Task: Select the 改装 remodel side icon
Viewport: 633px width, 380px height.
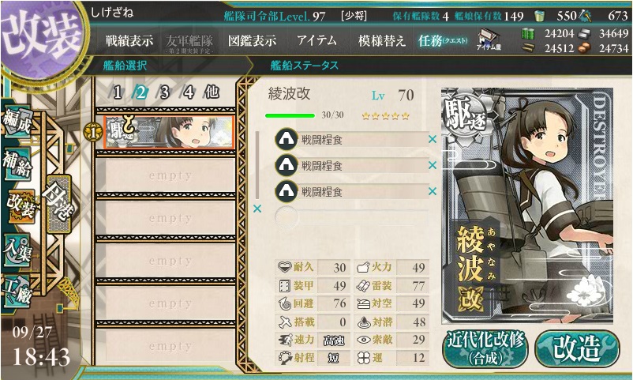Action: [x=21, y=205]
